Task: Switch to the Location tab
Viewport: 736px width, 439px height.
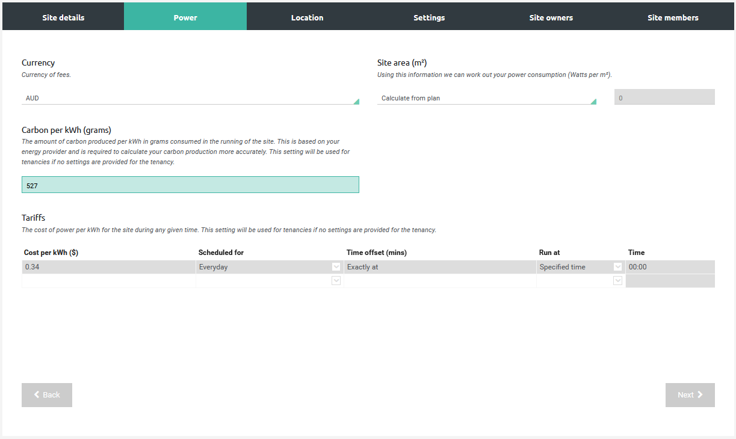Action: (307, 17)
